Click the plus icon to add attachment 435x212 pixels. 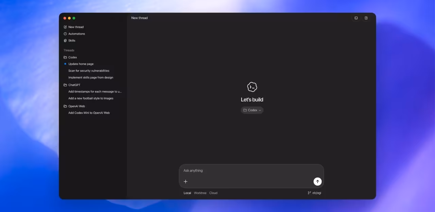point(186,181)
